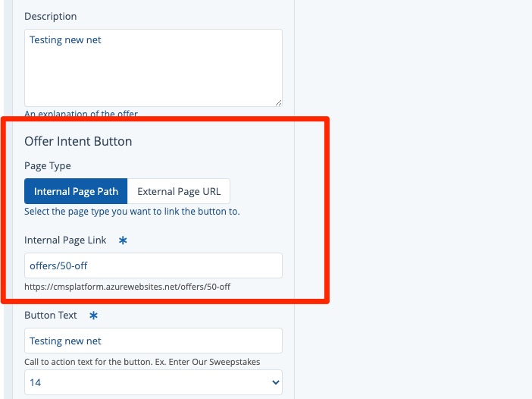Click the Internal Page Link label

(65, 240)
